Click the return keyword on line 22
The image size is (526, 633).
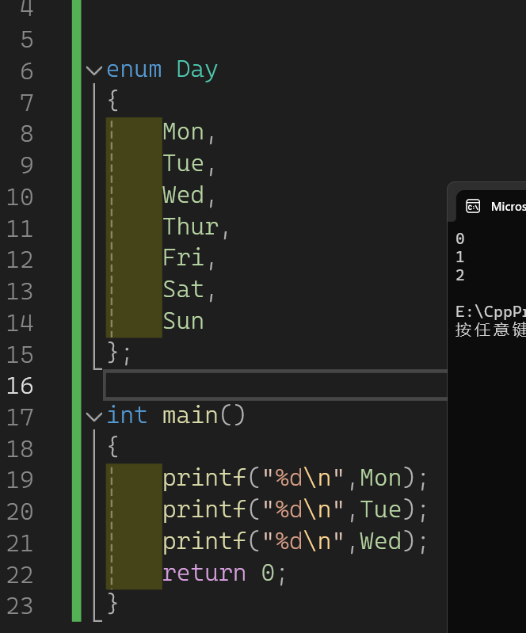pos(204,574)
